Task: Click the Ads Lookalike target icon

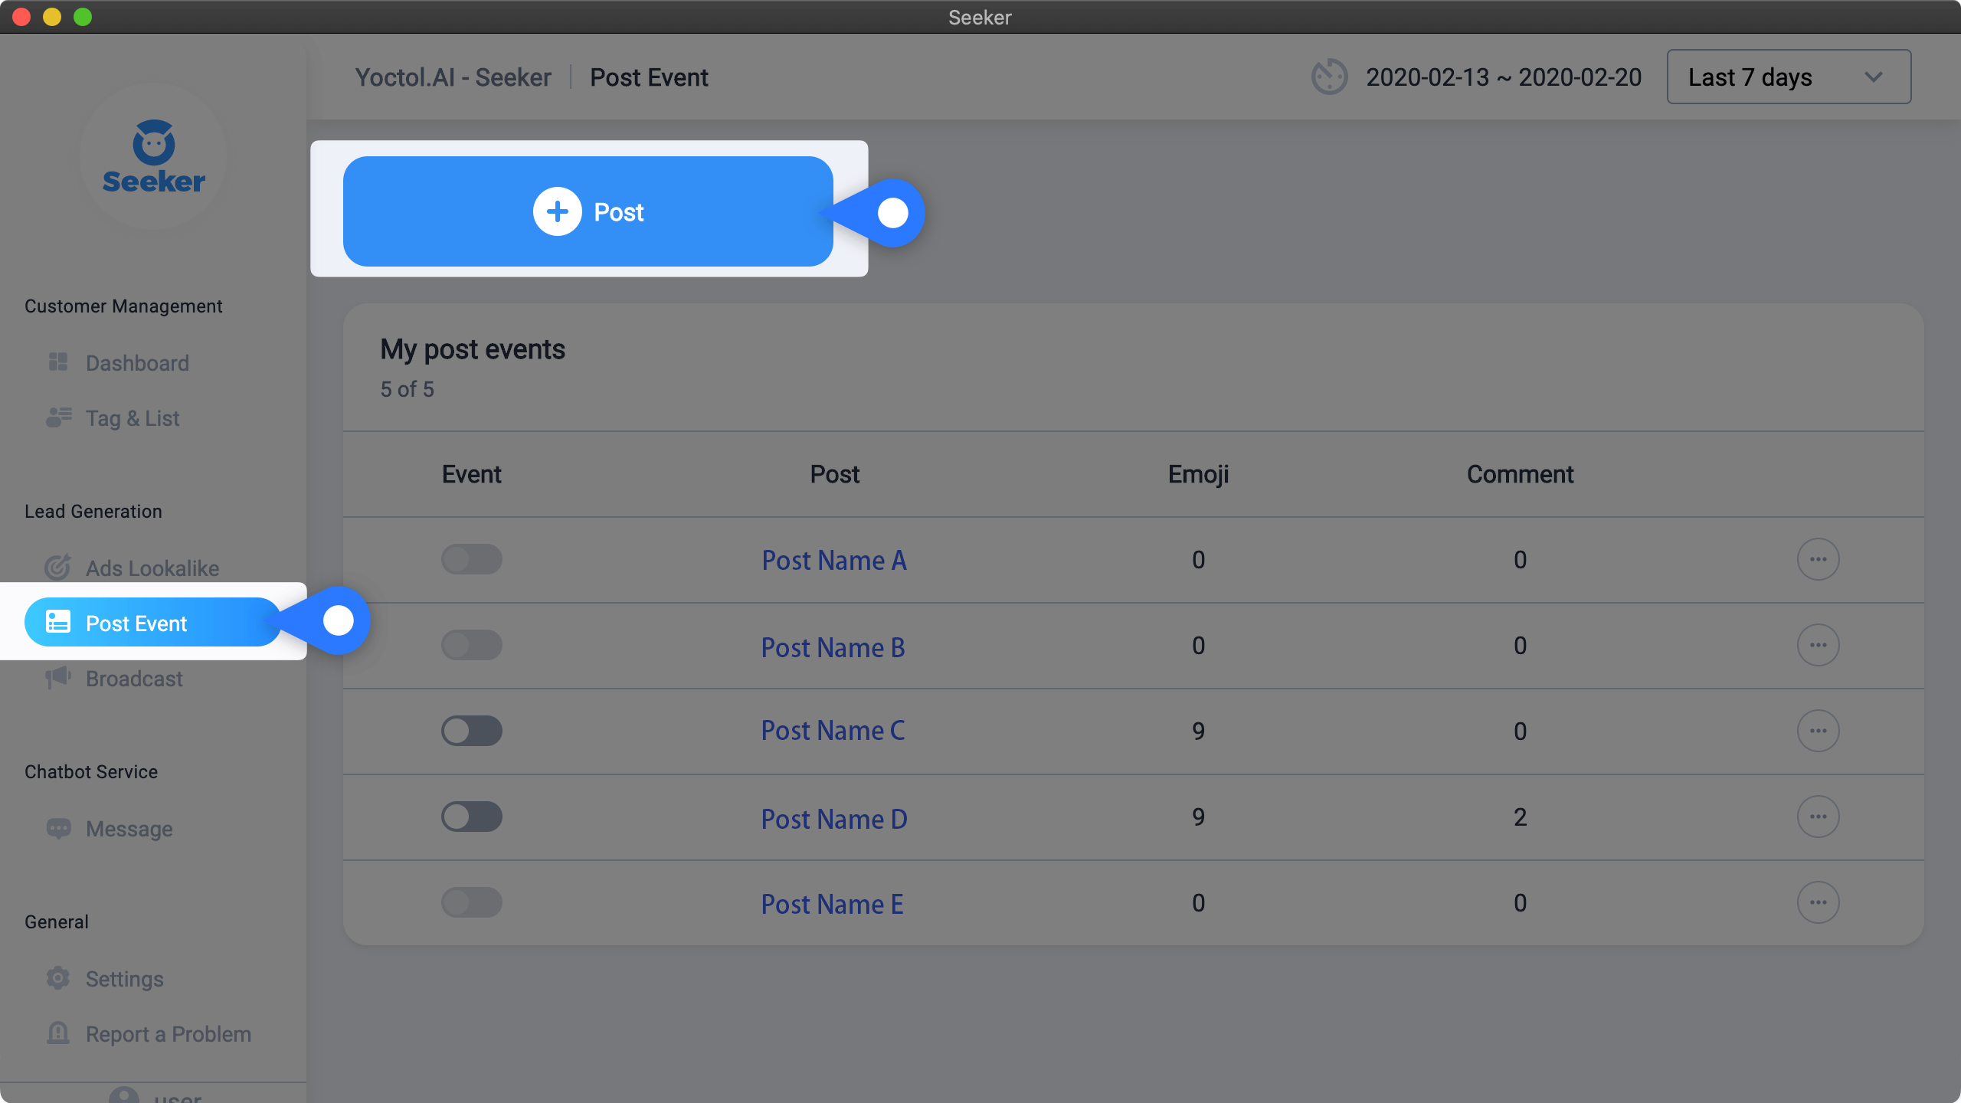Action: (58, 568)
